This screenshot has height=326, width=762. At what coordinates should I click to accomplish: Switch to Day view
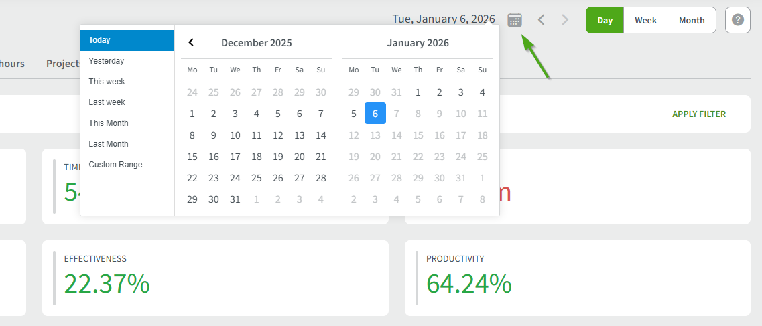pos(605,20)
